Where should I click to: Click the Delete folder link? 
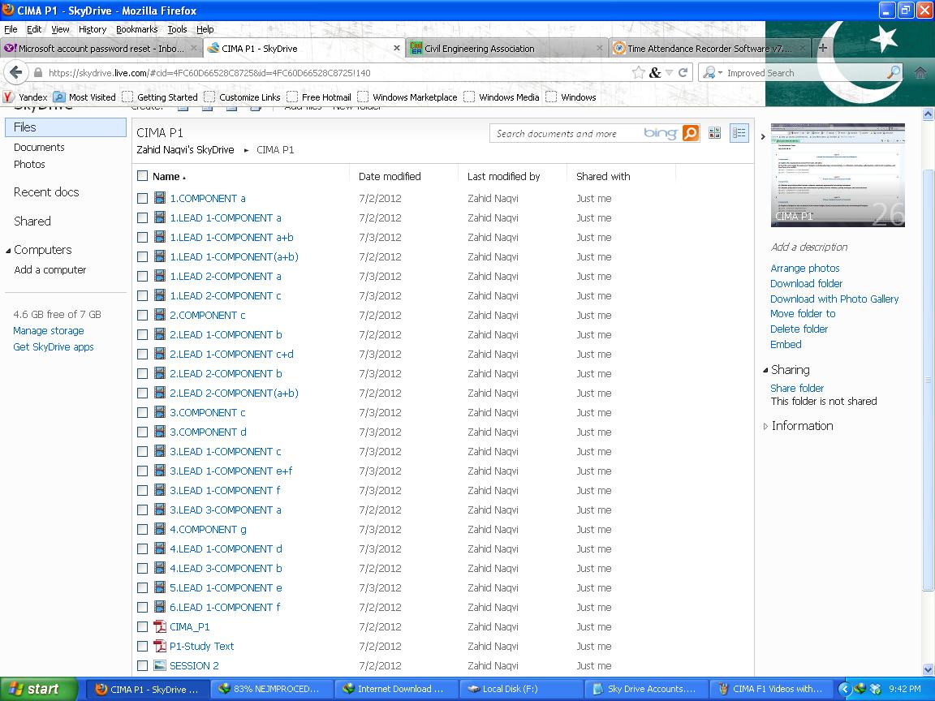coord(799,329)
